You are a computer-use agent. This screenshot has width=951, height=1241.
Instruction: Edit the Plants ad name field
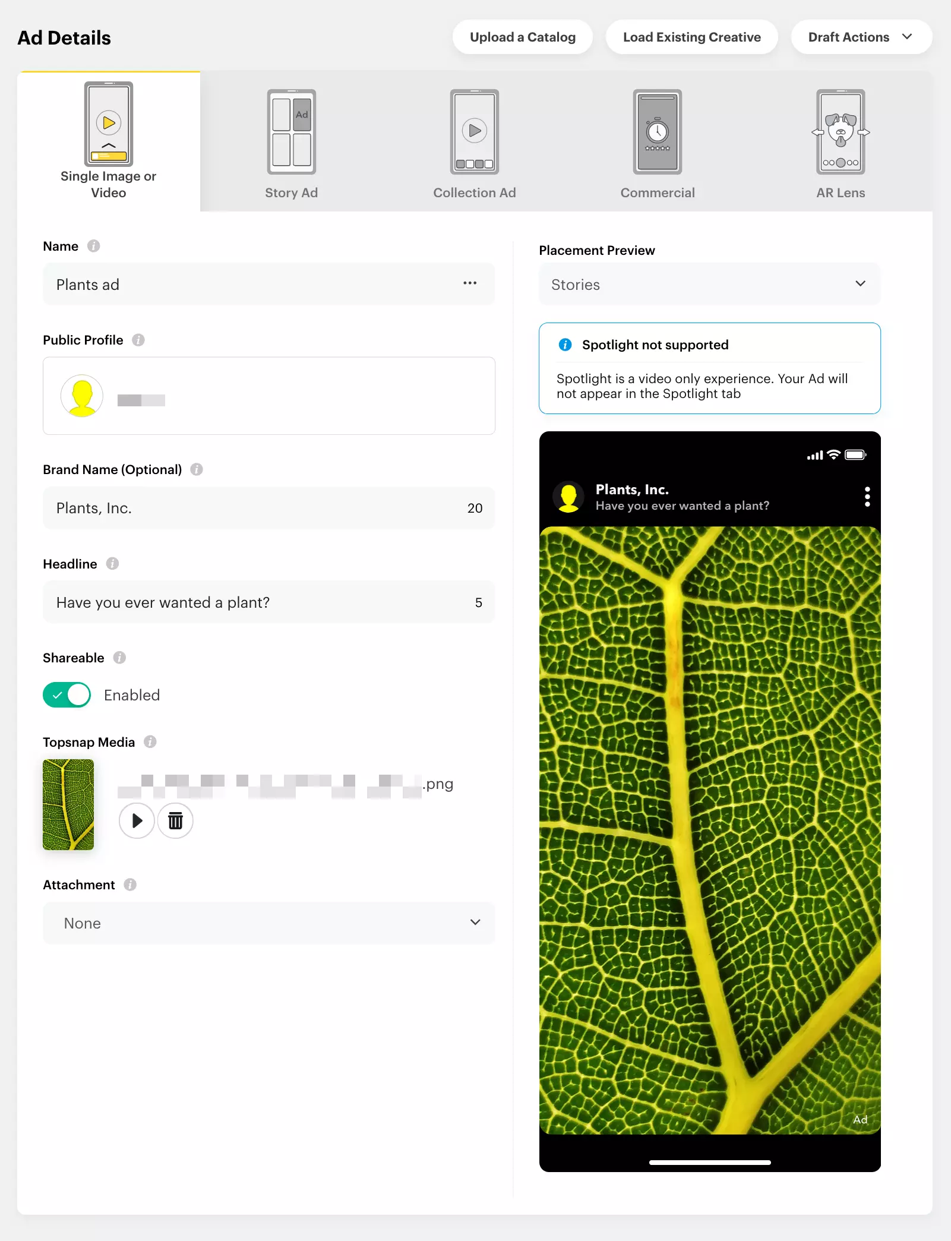pyautogui.click(x=268, y=284)
